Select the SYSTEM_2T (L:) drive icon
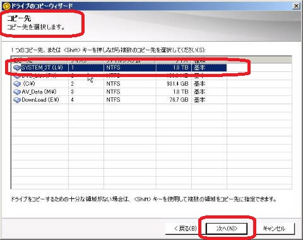The height and width of the screenshot is (240, 303). [17, 68]
